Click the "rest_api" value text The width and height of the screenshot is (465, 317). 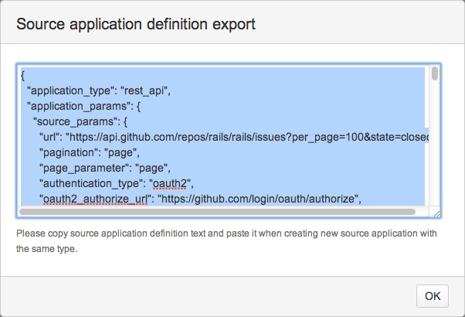pos(144,90)
